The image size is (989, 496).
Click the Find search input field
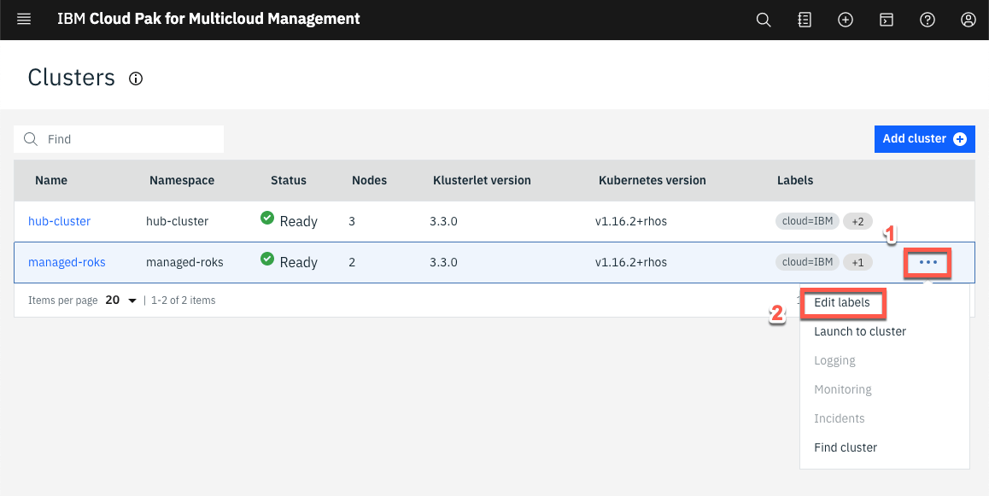(x=119, y=138)
